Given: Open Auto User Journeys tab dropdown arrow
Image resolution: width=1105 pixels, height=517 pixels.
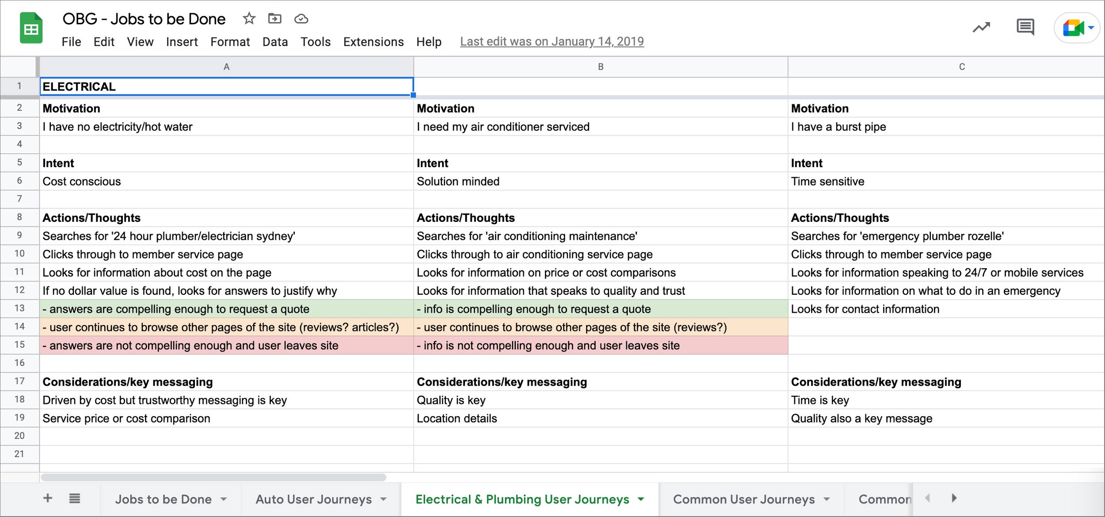Looking at the screenshot, I should 383,499.
